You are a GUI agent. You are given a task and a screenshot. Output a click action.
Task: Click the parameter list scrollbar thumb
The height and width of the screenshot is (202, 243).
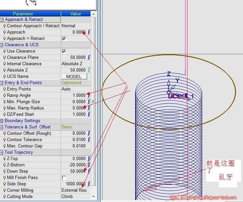coord(94,101)
